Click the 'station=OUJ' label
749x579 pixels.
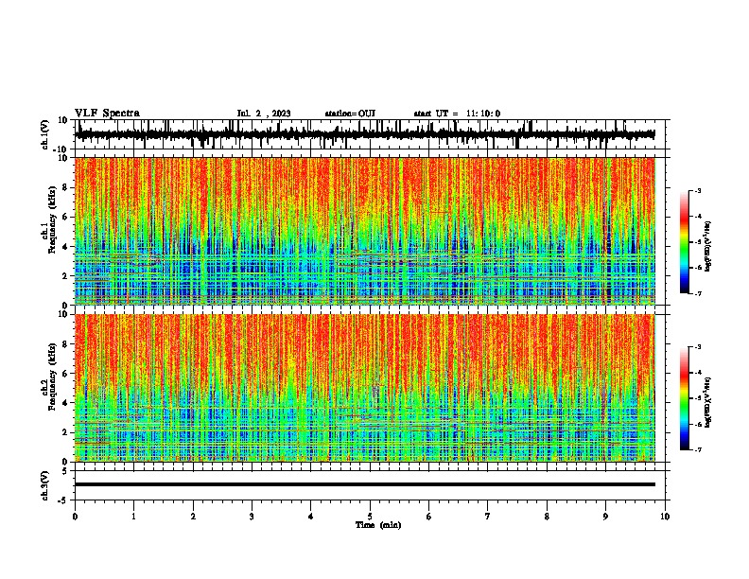coord(350,114)
